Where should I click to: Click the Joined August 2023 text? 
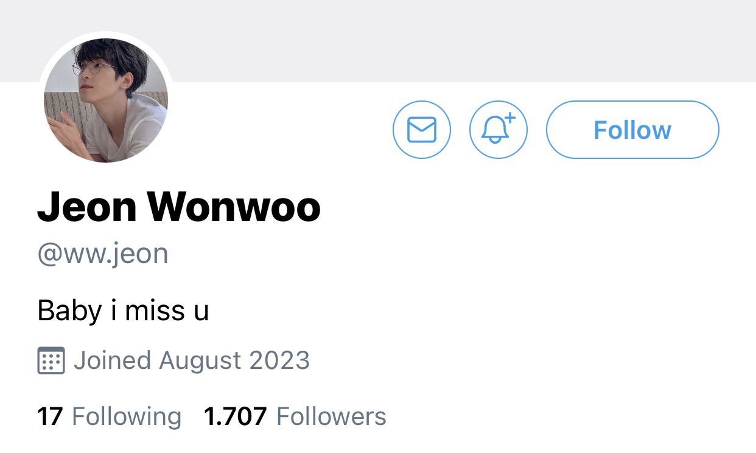[192, 360]
